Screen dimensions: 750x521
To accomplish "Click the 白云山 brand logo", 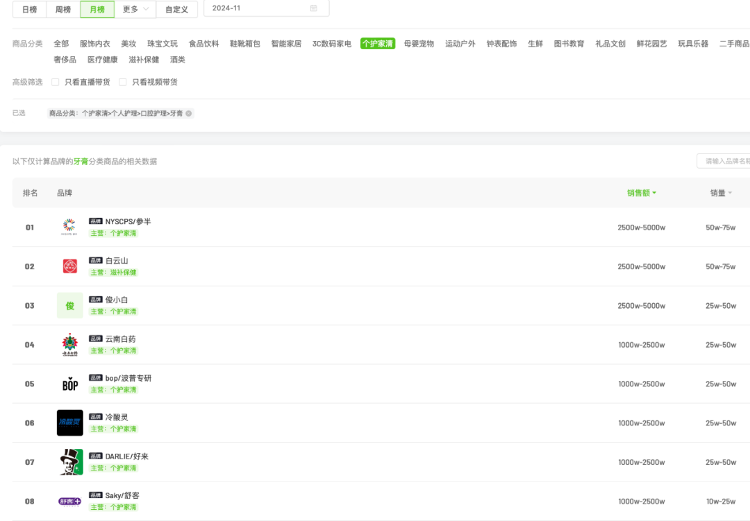I will [70, 266].
